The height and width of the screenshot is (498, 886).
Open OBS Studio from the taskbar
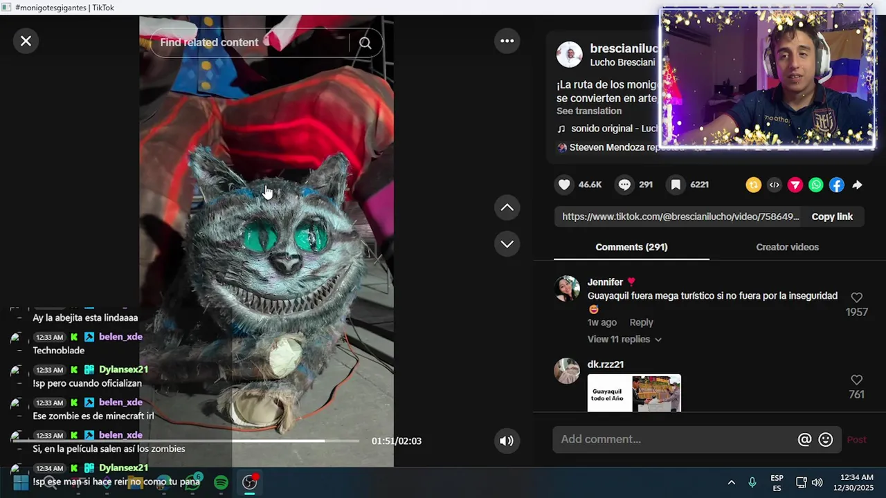pyautogui.click(x=249, y=482)
